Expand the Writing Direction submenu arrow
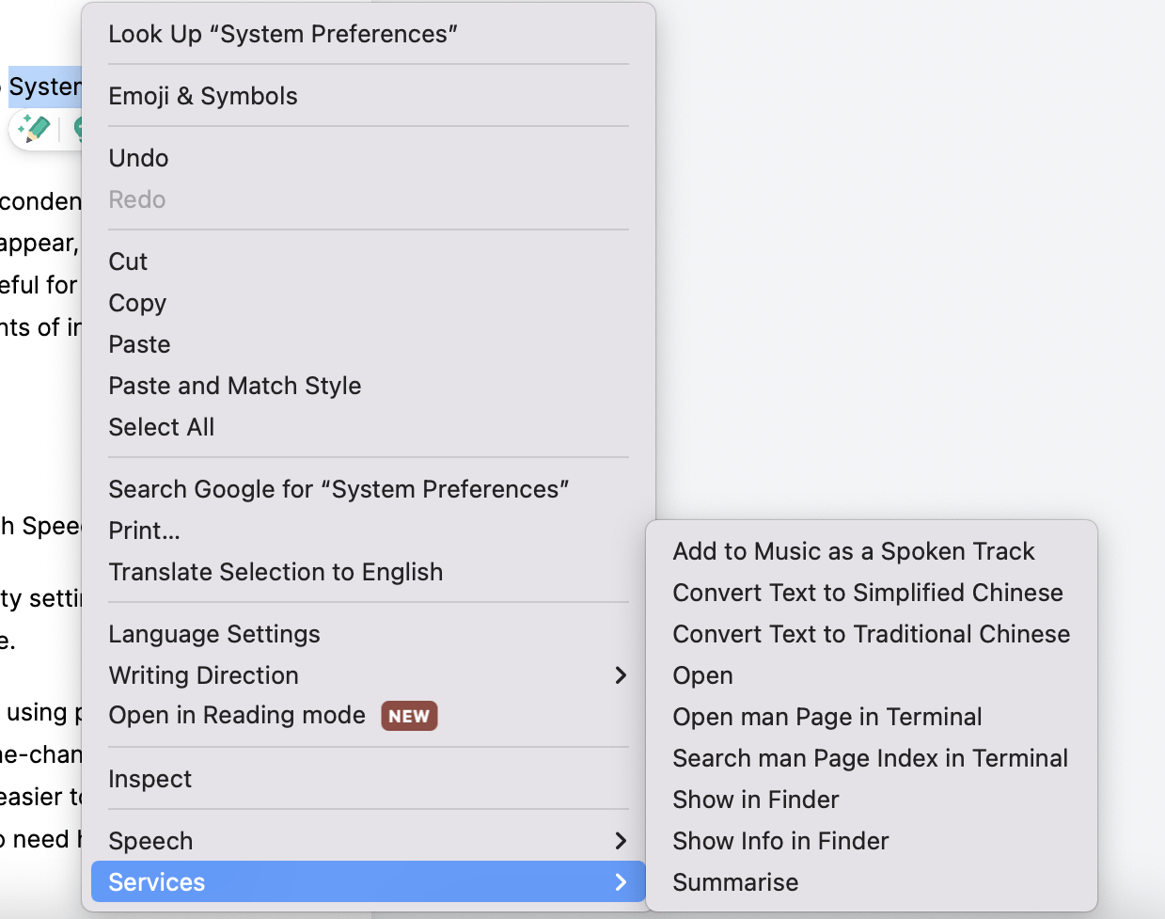The image size is (1165, 919). click(x=620, y=675)
